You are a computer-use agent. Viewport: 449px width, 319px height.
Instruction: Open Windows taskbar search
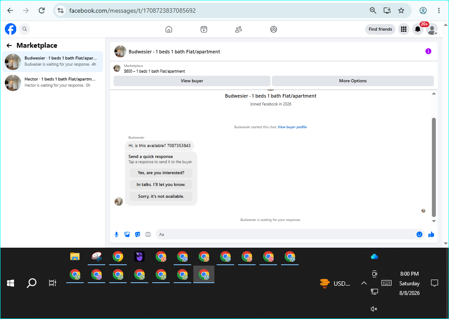[32, 283]
